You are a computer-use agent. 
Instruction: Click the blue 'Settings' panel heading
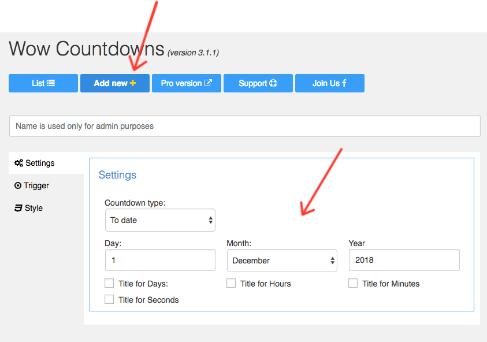pos(117,175)
